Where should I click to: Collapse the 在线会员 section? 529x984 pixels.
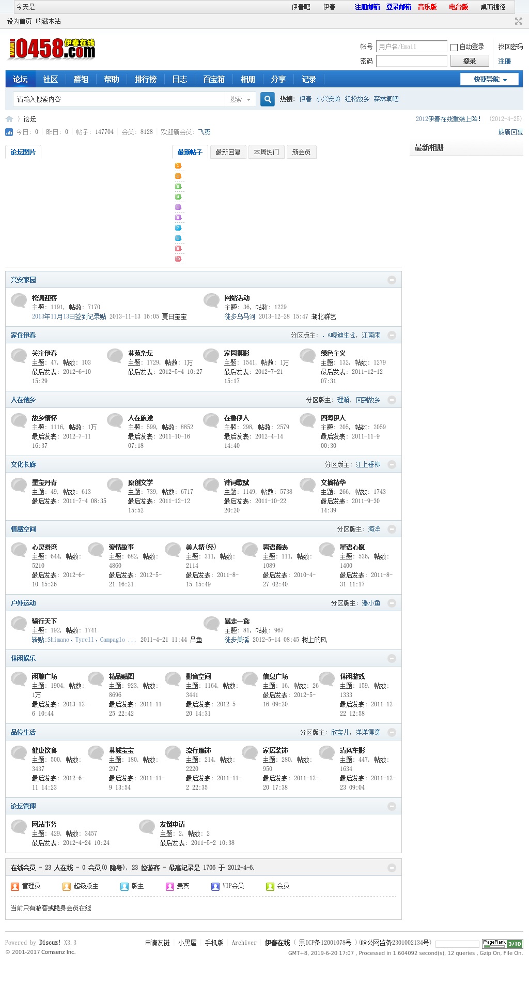tap(392, 868)
